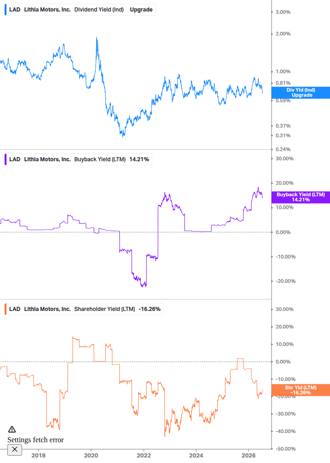Click the 2022 label on time axis
330x463 pixels.
pos(144,455)
